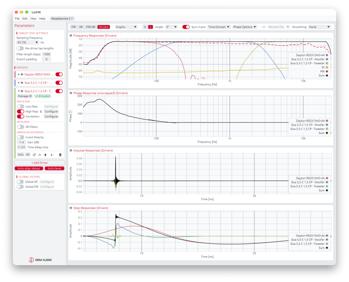349x282 pixels.
Task: Move the driver down with the arrow icon
Action: tap(52, 155)
